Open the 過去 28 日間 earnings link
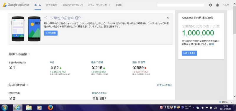 [x=139, y=63]
